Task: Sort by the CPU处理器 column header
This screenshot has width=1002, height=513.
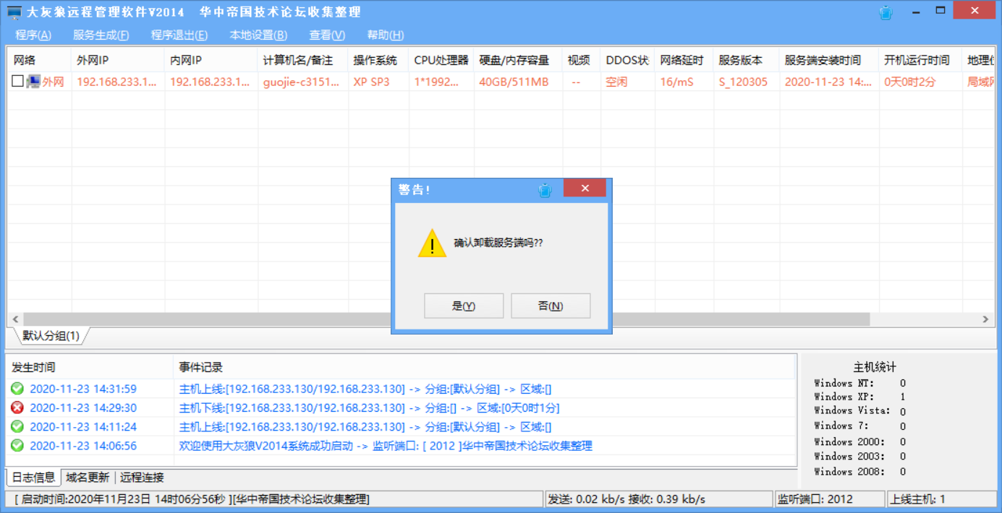Action: [441, 61]
